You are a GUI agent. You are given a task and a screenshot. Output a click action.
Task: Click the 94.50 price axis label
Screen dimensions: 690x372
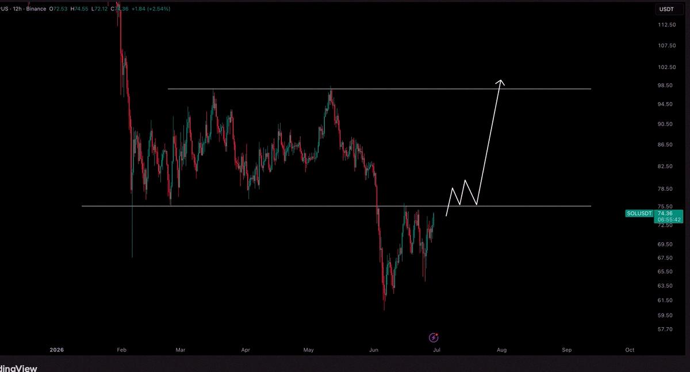click(665, 104)
